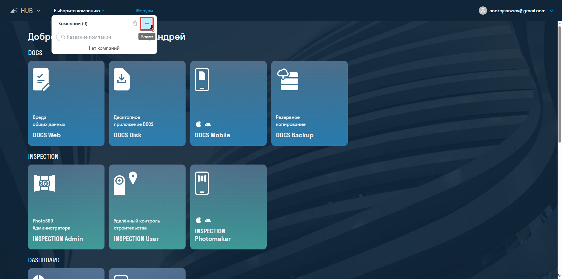Screen dimensions: 562x279
Task: Click the plus icon to create company
Action: coord(147,23)
